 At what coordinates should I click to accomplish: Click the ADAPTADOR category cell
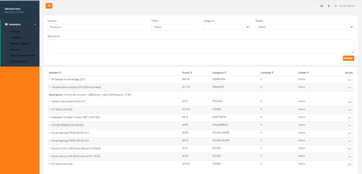click(219, 117)
